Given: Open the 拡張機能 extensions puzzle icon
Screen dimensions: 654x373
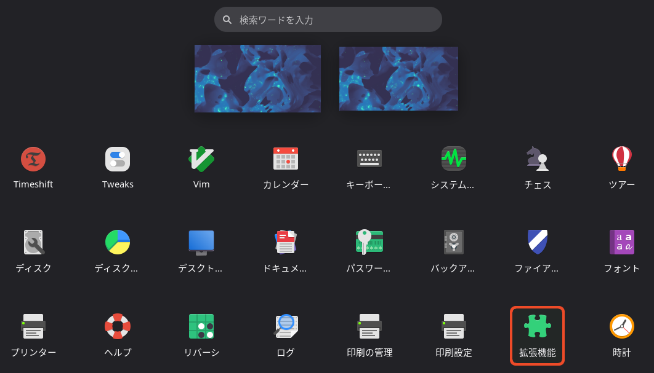Looking at the screenshot, I should pos(538,326).
